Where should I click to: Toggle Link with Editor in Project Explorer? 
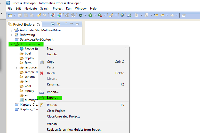coord(59,24)
